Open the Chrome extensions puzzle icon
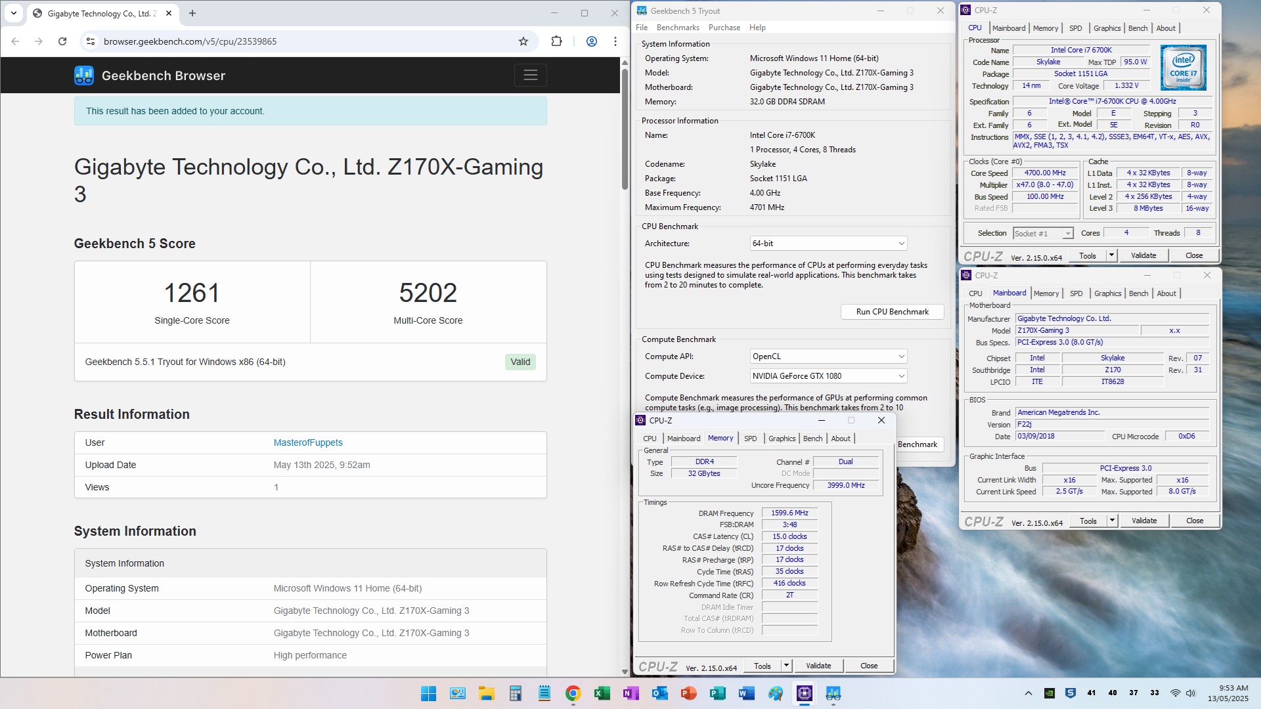 click(556, 41)
